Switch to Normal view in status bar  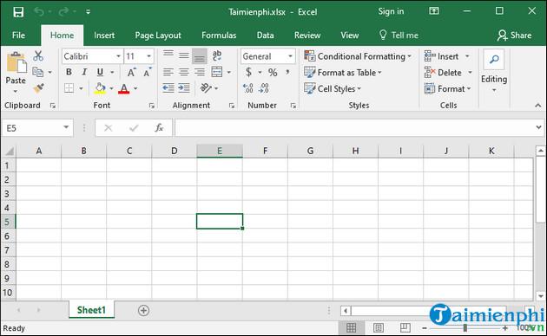pyautogui.click(x=352, y=327)
